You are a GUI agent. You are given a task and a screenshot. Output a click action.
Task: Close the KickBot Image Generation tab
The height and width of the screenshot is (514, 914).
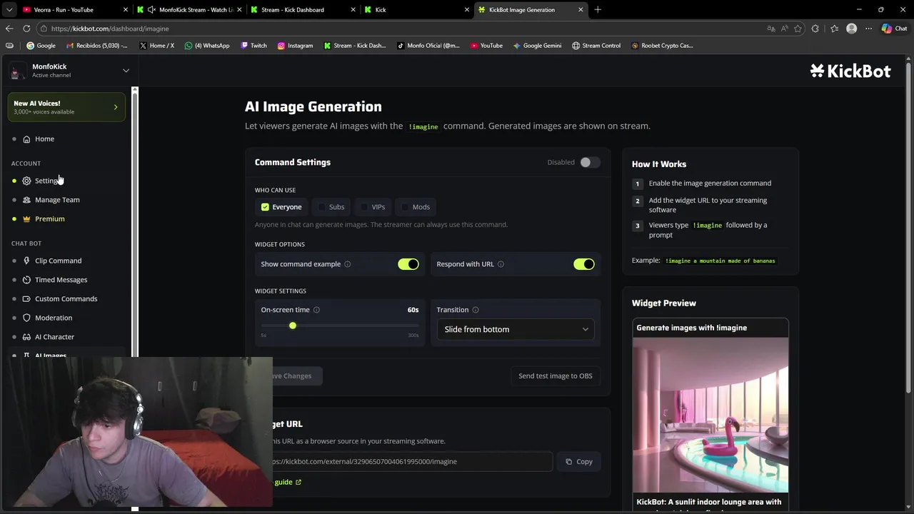[x=581, y=10]
